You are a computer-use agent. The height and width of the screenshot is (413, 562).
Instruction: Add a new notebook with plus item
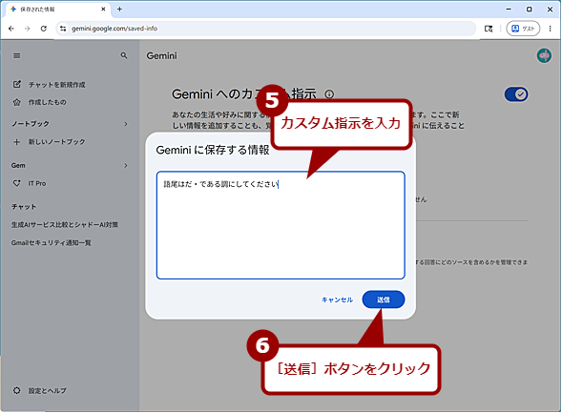pyautogui.click(x=49, y=142)
